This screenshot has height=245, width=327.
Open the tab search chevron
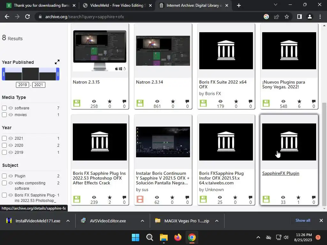point(276,4)
